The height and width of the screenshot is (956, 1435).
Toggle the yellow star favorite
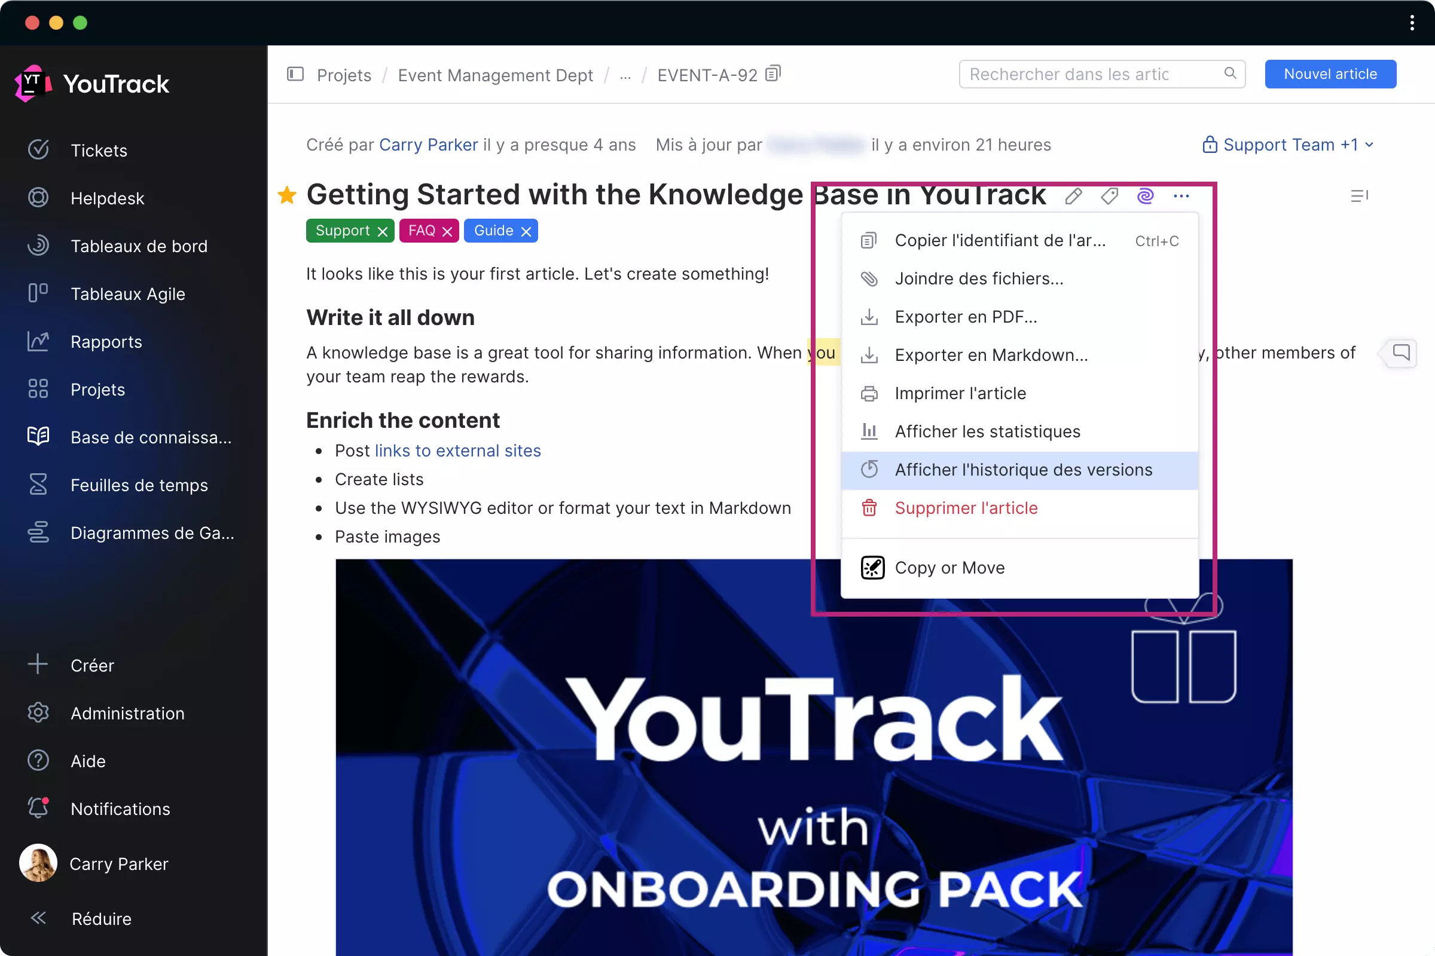pyautogui.click(x=287, y=195)
